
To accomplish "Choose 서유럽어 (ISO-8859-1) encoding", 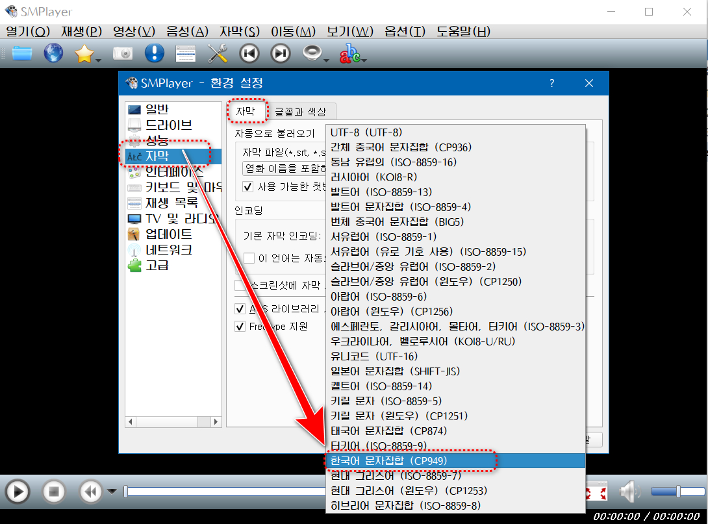I will tap(455, 236).
